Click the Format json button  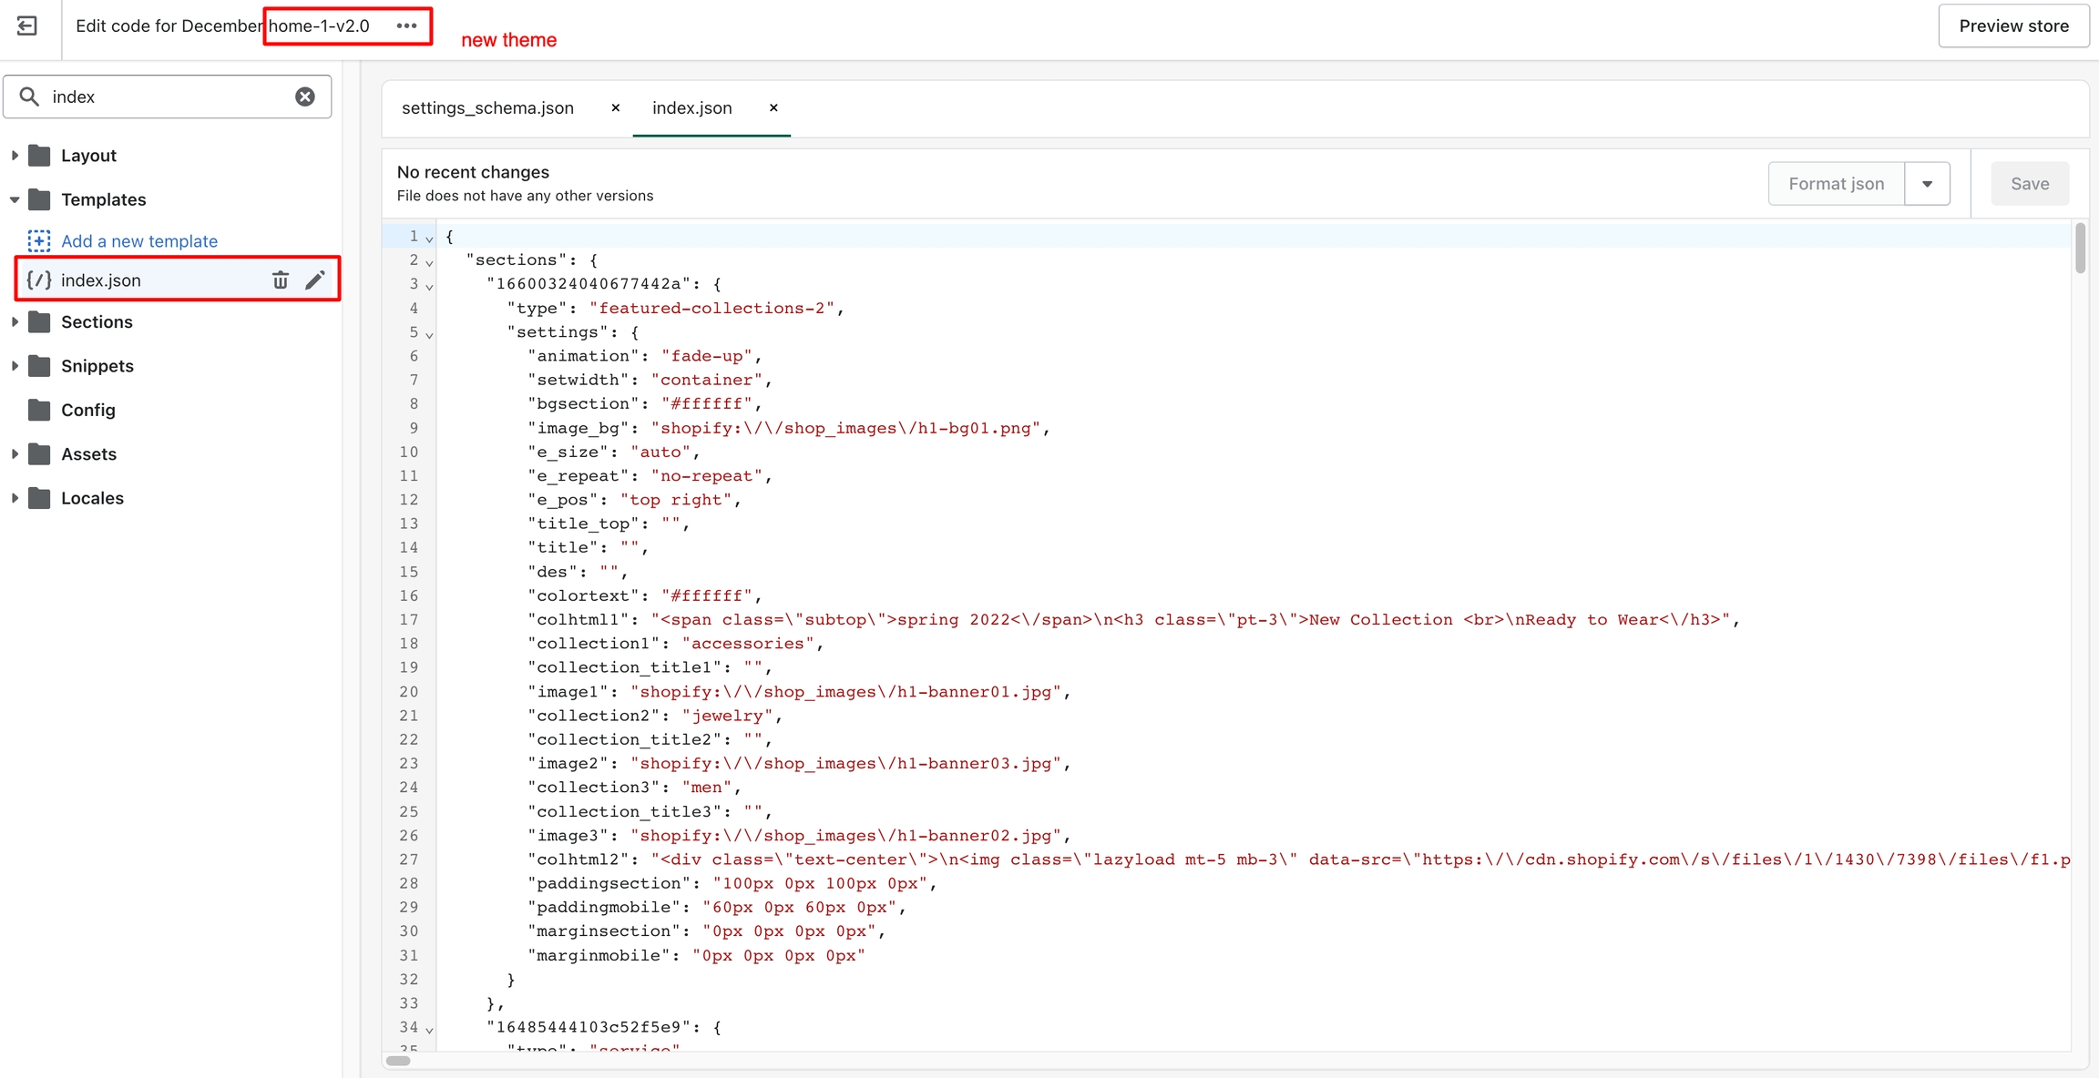(1836, 184)
